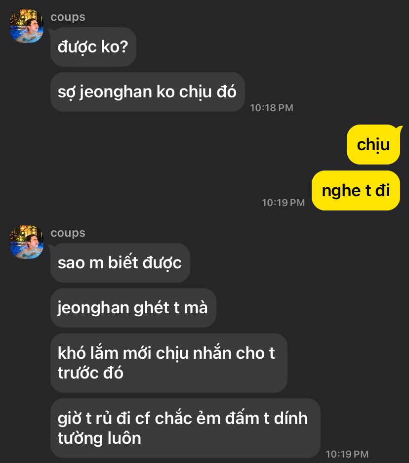Tap the "sao m biết được" message

point(120,263)
